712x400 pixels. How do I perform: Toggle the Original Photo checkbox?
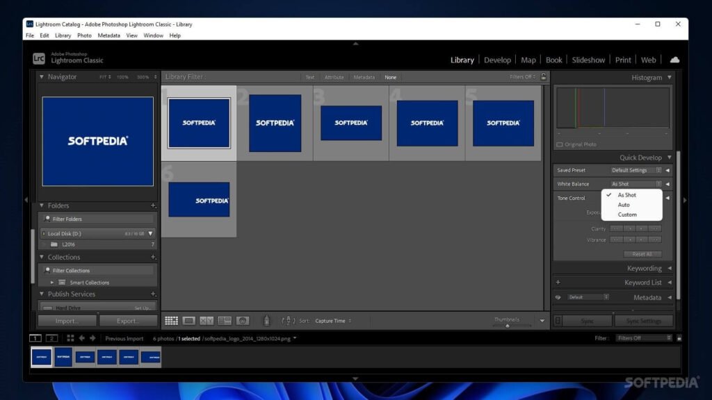[x=560, y=144]
